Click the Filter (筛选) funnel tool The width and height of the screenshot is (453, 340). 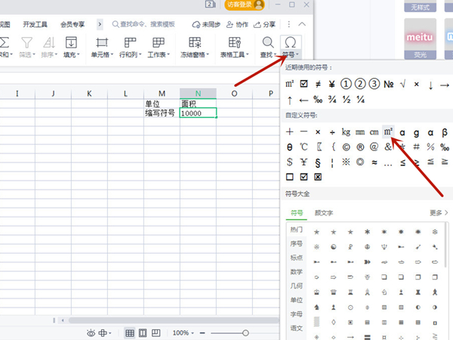27,47
